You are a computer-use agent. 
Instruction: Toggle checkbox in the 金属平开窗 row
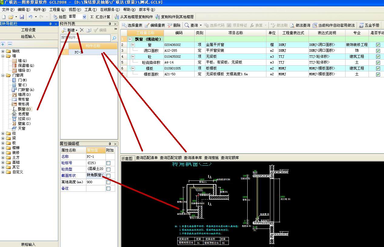pos(378,45)
